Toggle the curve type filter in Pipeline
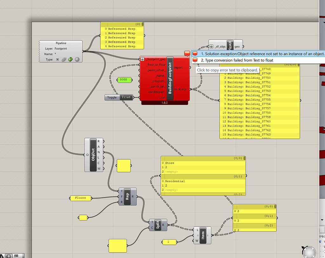Image resolution: width=325 pixels, height=258 pixels. click(64, 59)
